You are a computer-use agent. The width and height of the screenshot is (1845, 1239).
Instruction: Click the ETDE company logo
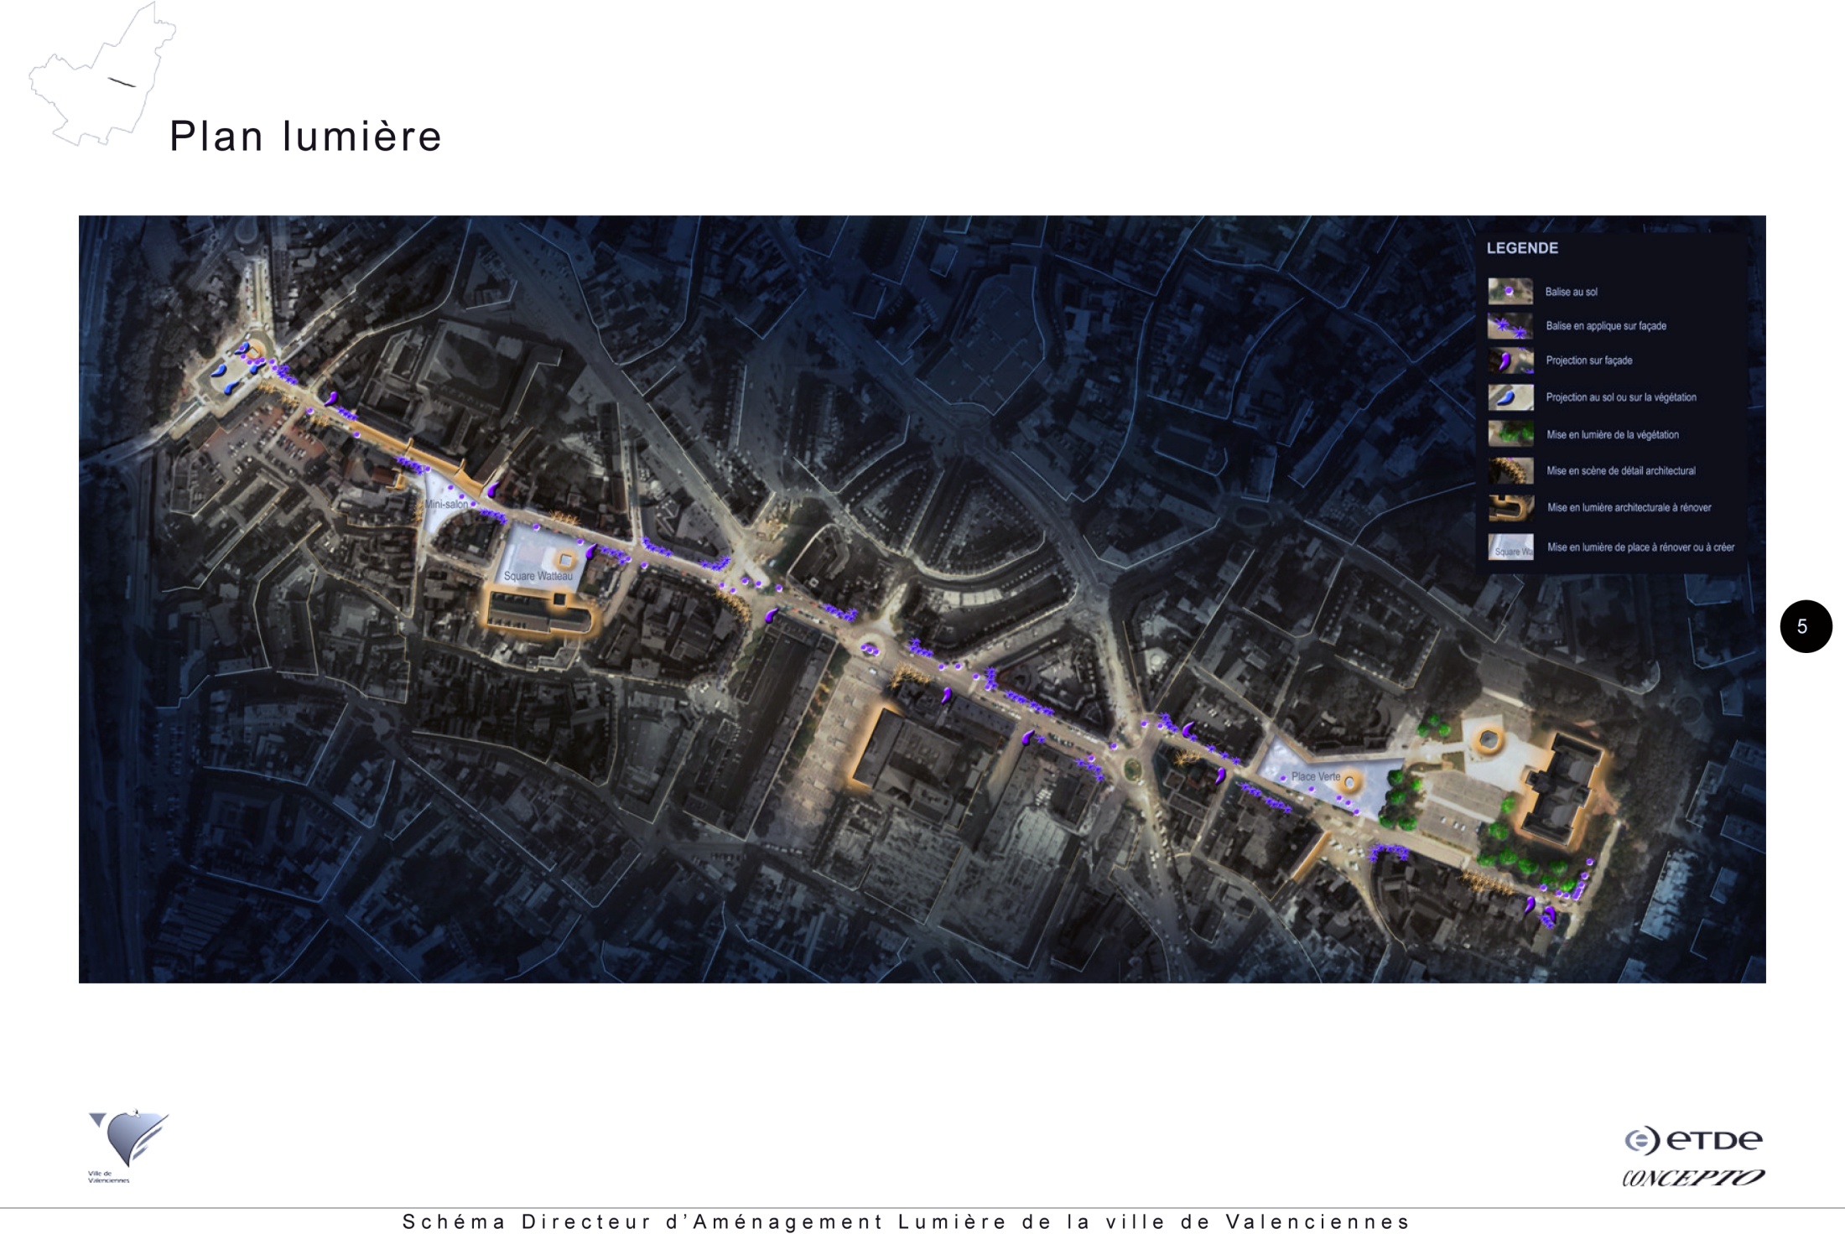coord(1692,1140)
